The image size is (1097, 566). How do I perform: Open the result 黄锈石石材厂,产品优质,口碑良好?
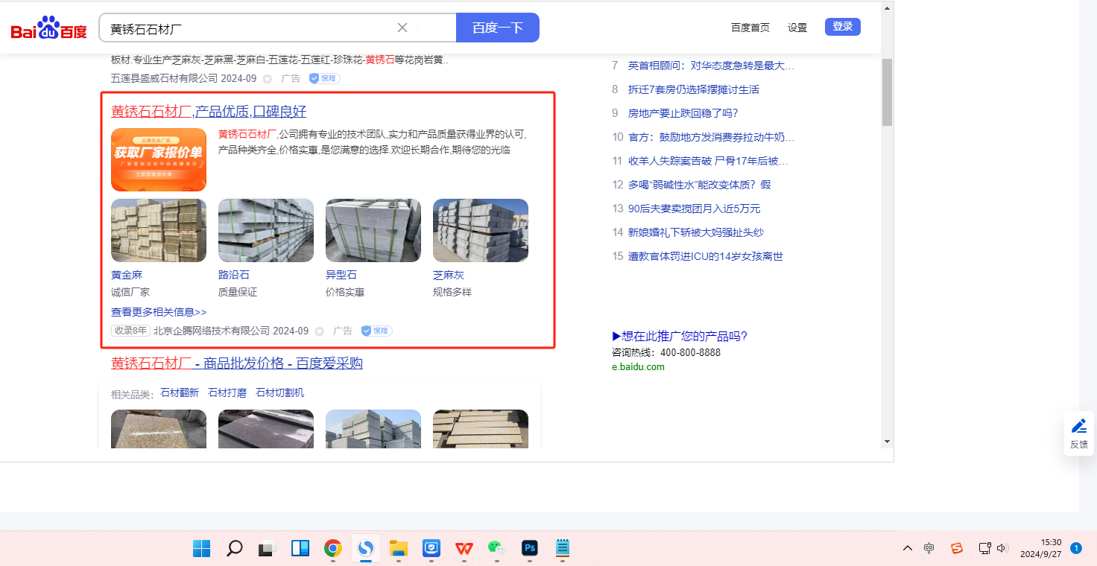tap(209, 112)
